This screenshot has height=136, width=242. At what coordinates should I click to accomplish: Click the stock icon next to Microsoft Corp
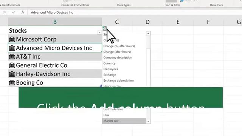pyautogui.click(x=12, y=39)
